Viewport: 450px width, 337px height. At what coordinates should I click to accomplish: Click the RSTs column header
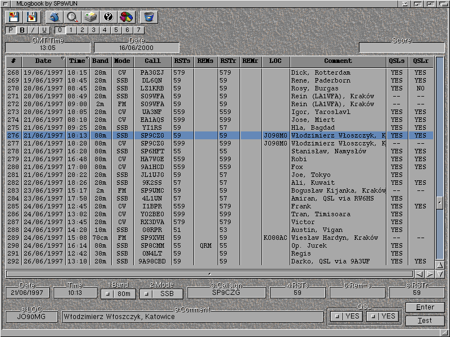click(x=182, y=61)
